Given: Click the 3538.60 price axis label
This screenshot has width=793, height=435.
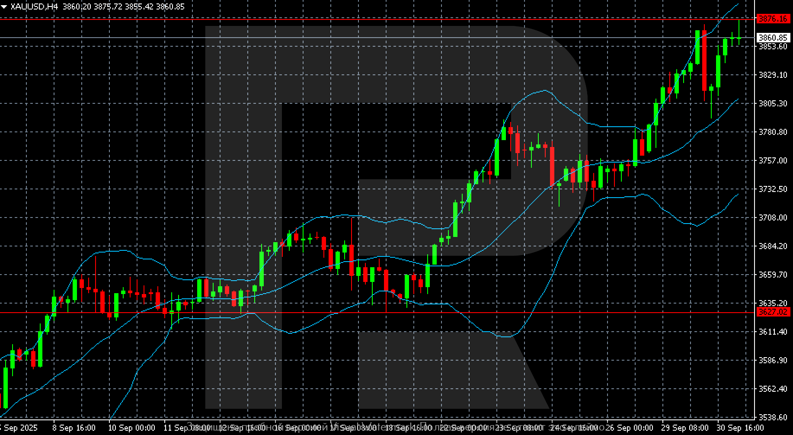Looking at the screenshot, I should click(773, 417).
